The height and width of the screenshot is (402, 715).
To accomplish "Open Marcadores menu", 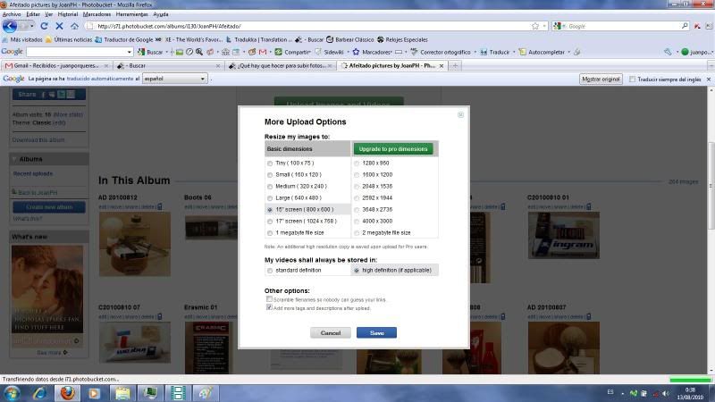I will pyautogui.click(x=97, y=14).
